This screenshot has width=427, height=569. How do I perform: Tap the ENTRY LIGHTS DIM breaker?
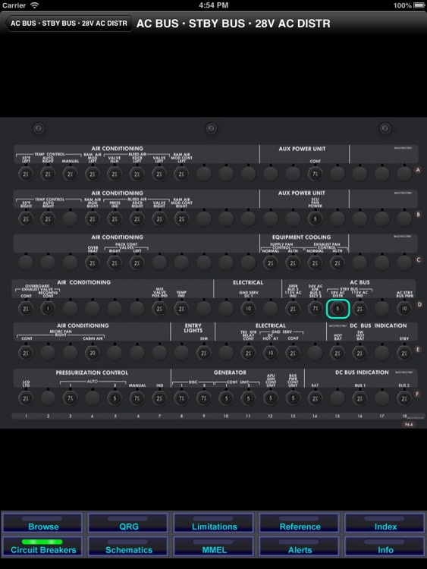tap(204, 353)
